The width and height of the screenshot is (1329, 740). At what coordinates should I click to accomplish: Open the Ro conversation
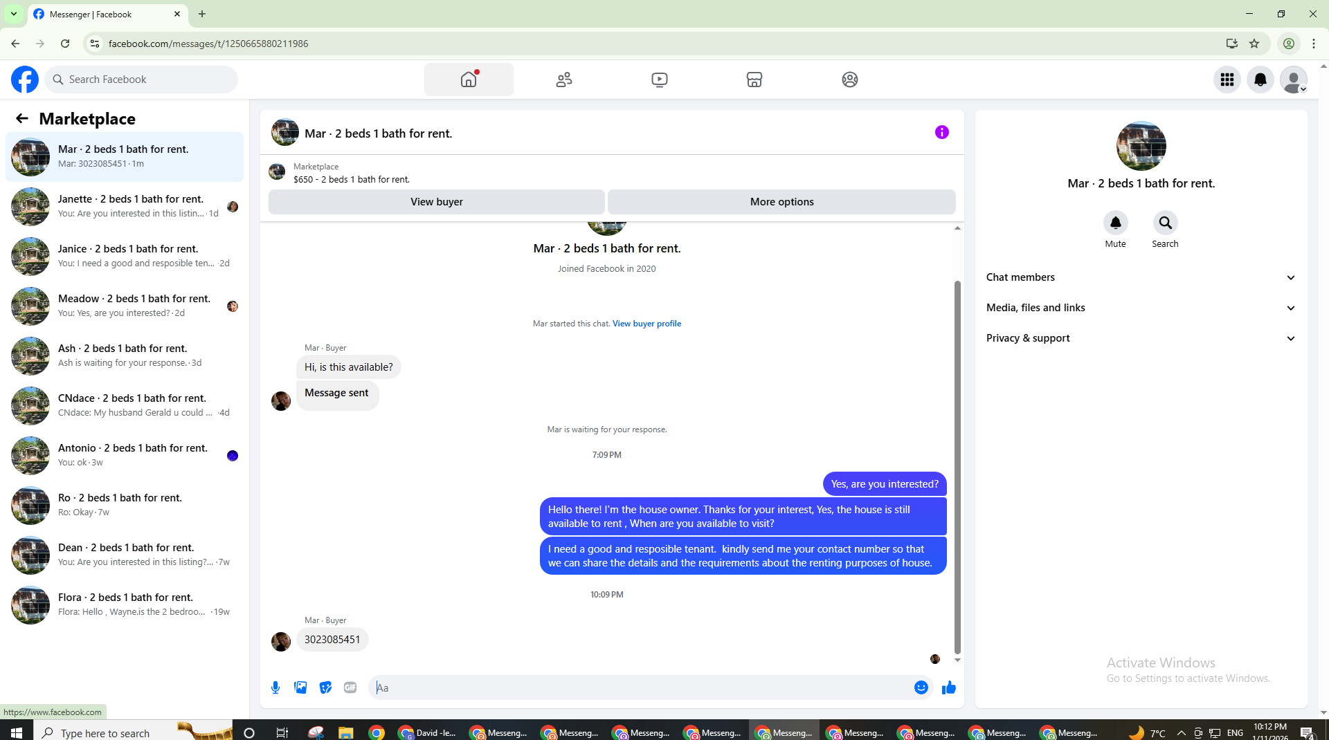click(125, 505)
